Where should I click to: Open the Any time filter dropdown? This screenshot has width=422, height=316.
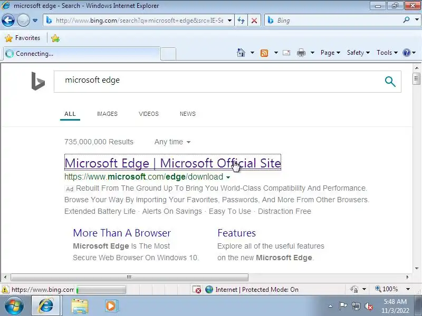pos(172,142)
